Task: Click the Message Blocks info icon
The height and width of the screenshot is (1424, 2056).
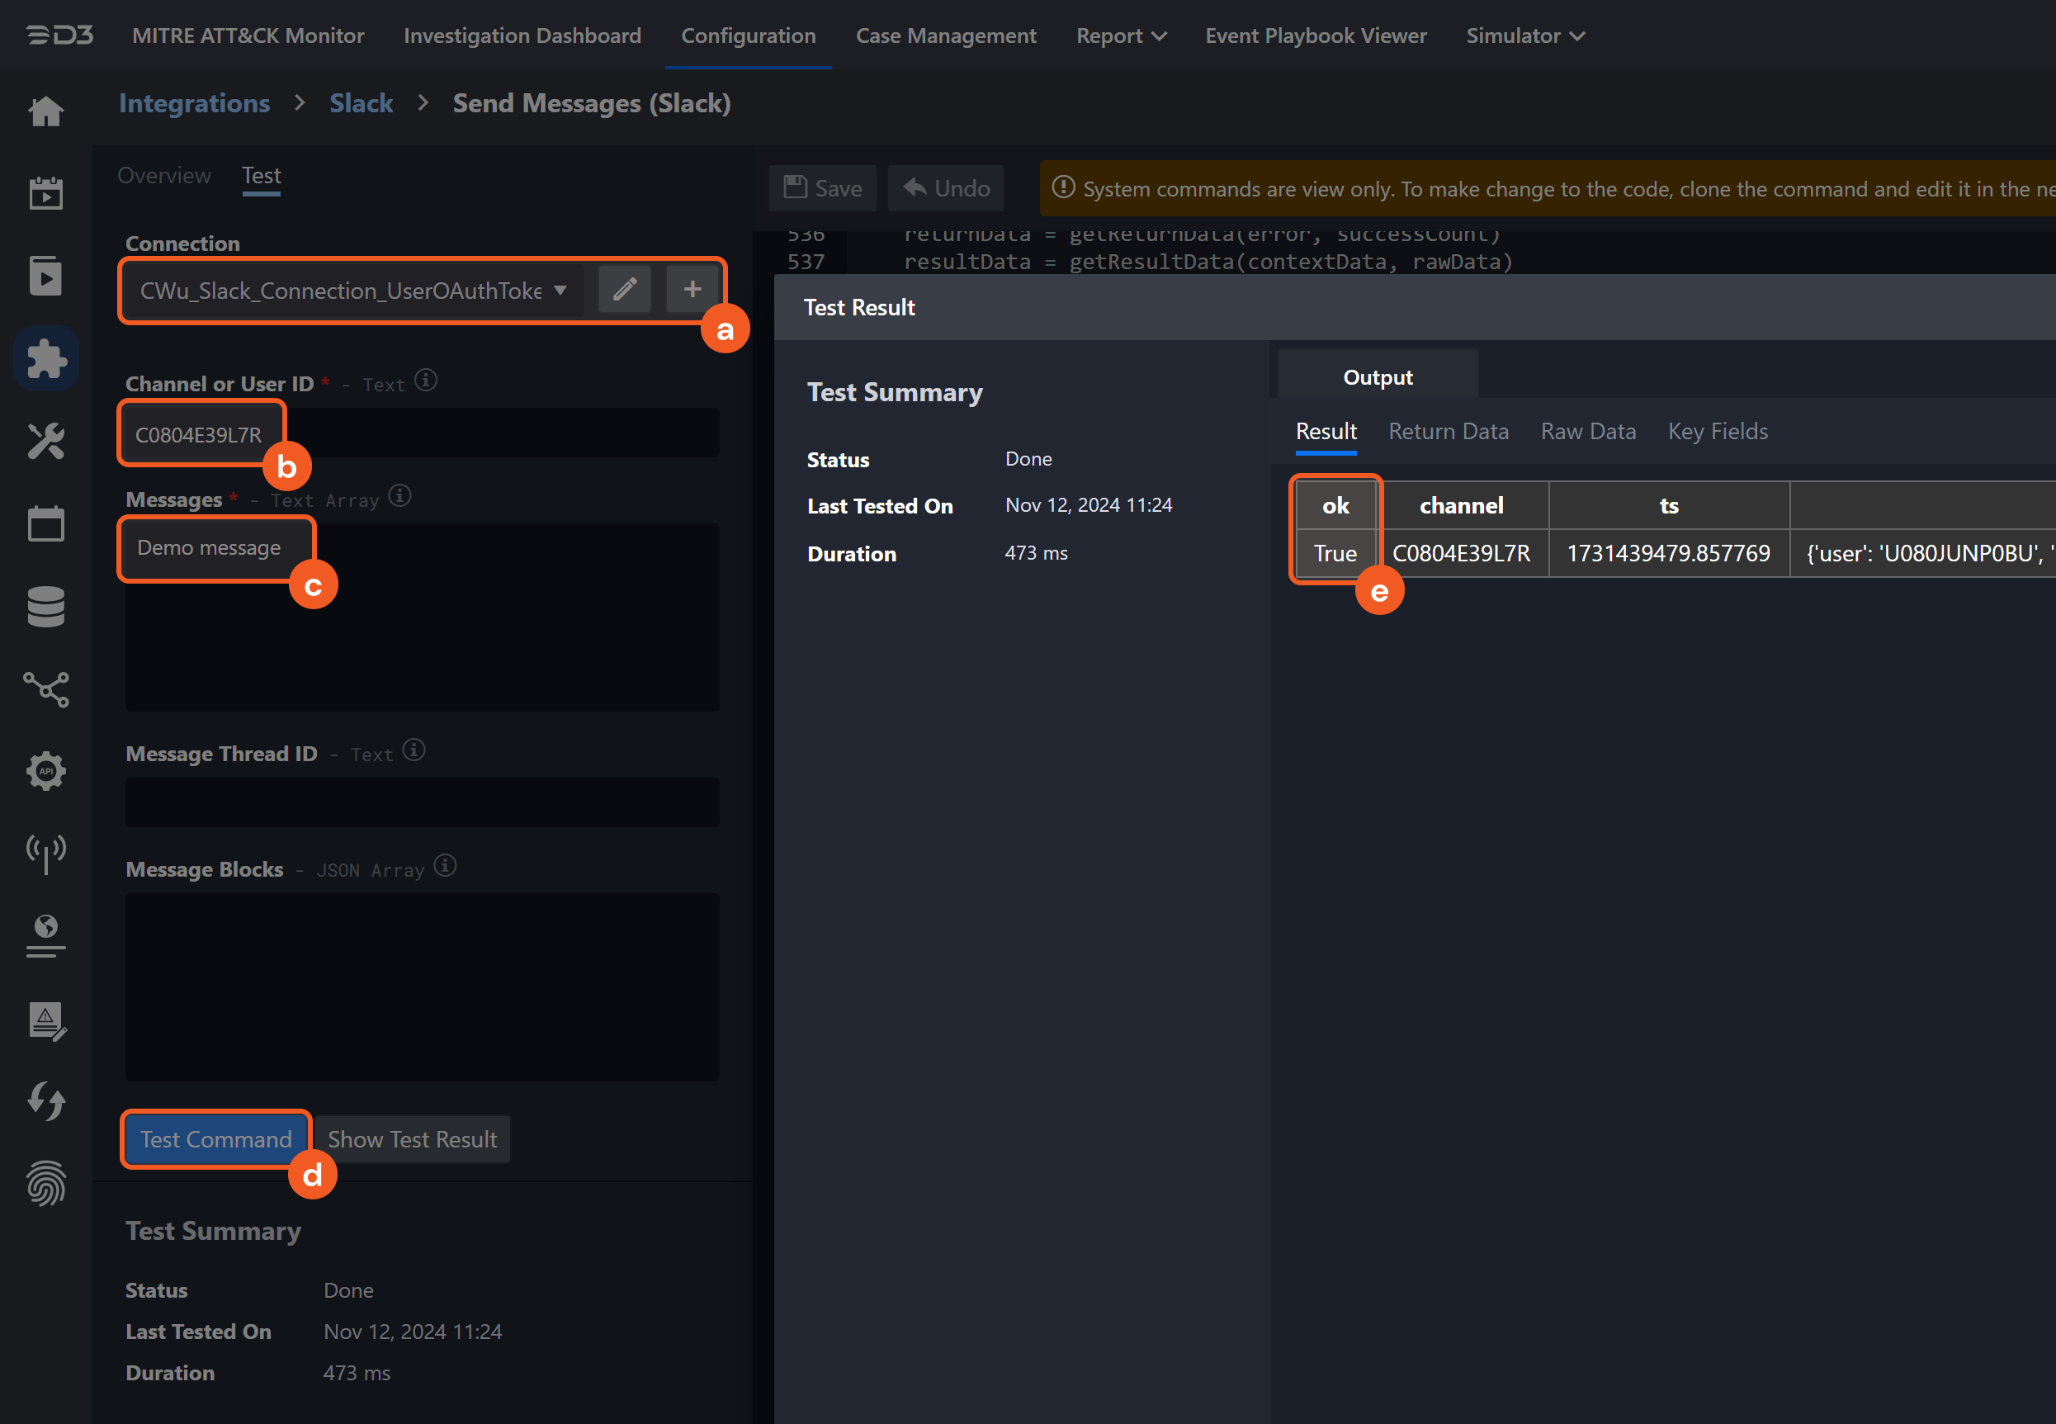Action: pos(445,866)
